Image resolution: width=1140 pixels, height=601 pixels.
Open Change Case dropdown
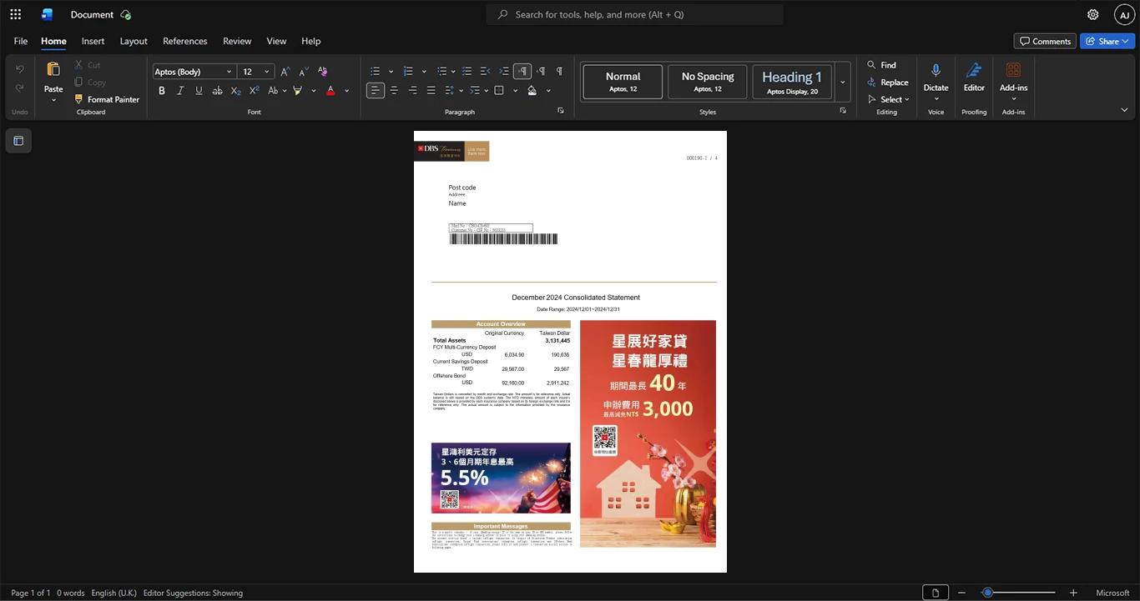tap(276, 90)
